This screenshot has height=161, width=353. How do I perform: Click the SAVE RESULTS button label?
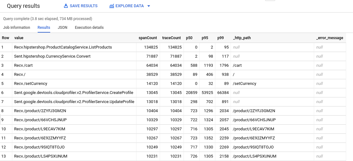pyautogui.click(x=83, y=6)
